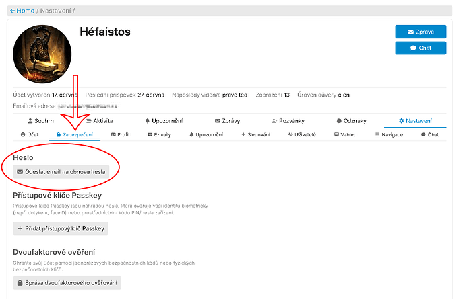Screen dimensions: 465x299
Task: Go to the top Upozornění tab
Action: point(165,121)
